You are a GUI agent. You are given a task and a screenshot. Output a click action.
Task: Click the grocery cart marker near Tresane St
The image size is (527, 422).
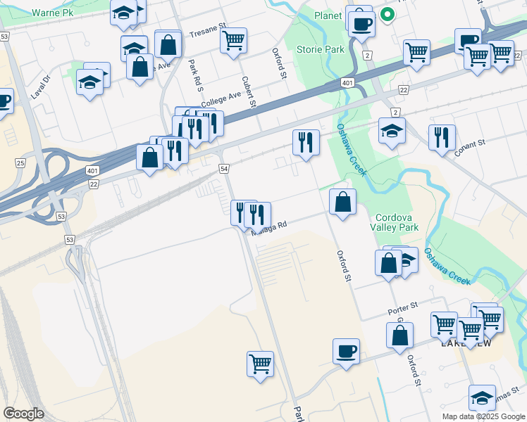234,41
